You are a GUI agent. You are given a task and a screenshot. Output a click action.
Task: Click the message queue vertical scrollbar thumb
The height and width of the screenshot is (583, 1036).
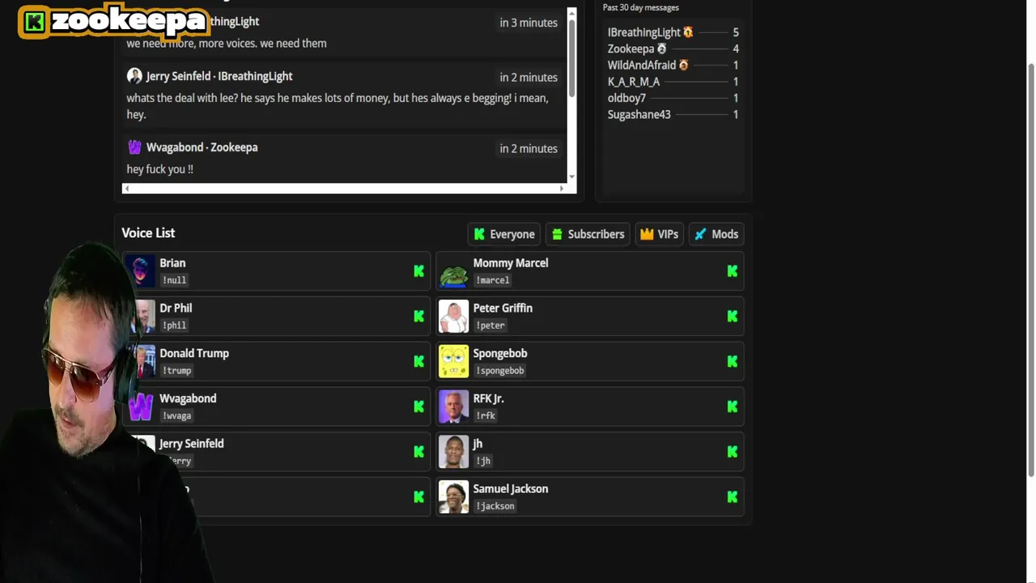[571, 57]
